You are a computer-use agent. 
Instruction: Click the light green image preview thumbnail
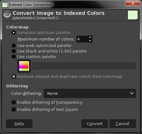click(x=133, y=15)
